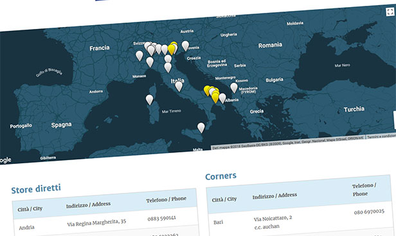This screenshot has width=396, height=236.
Task: Click Indirizzo / Address header in Store diretti table
Action: 89,205
